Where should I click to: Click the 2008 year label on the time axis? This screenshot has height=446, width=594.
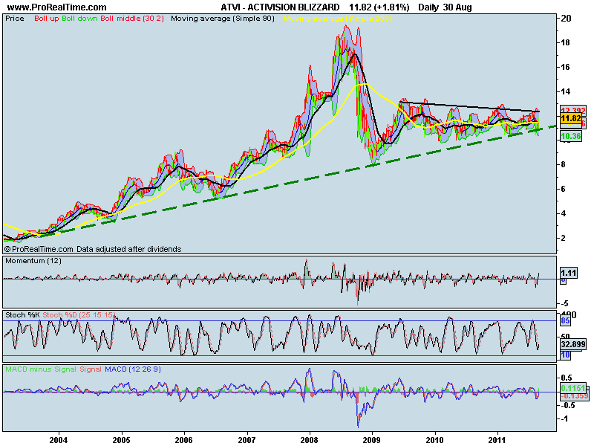click(309, 440)
